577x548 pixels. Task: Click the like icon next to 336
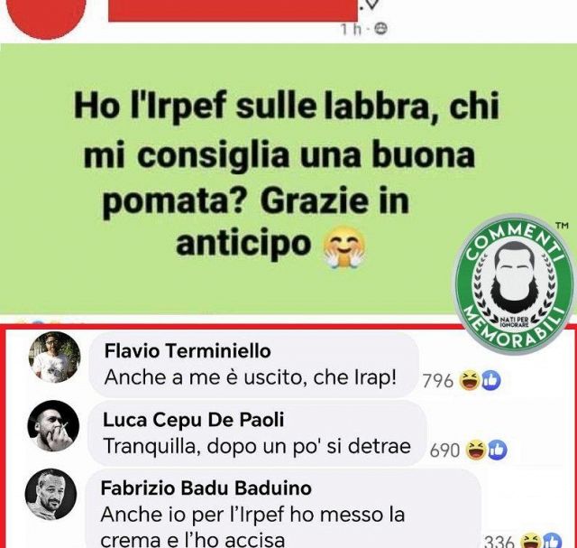553,541
